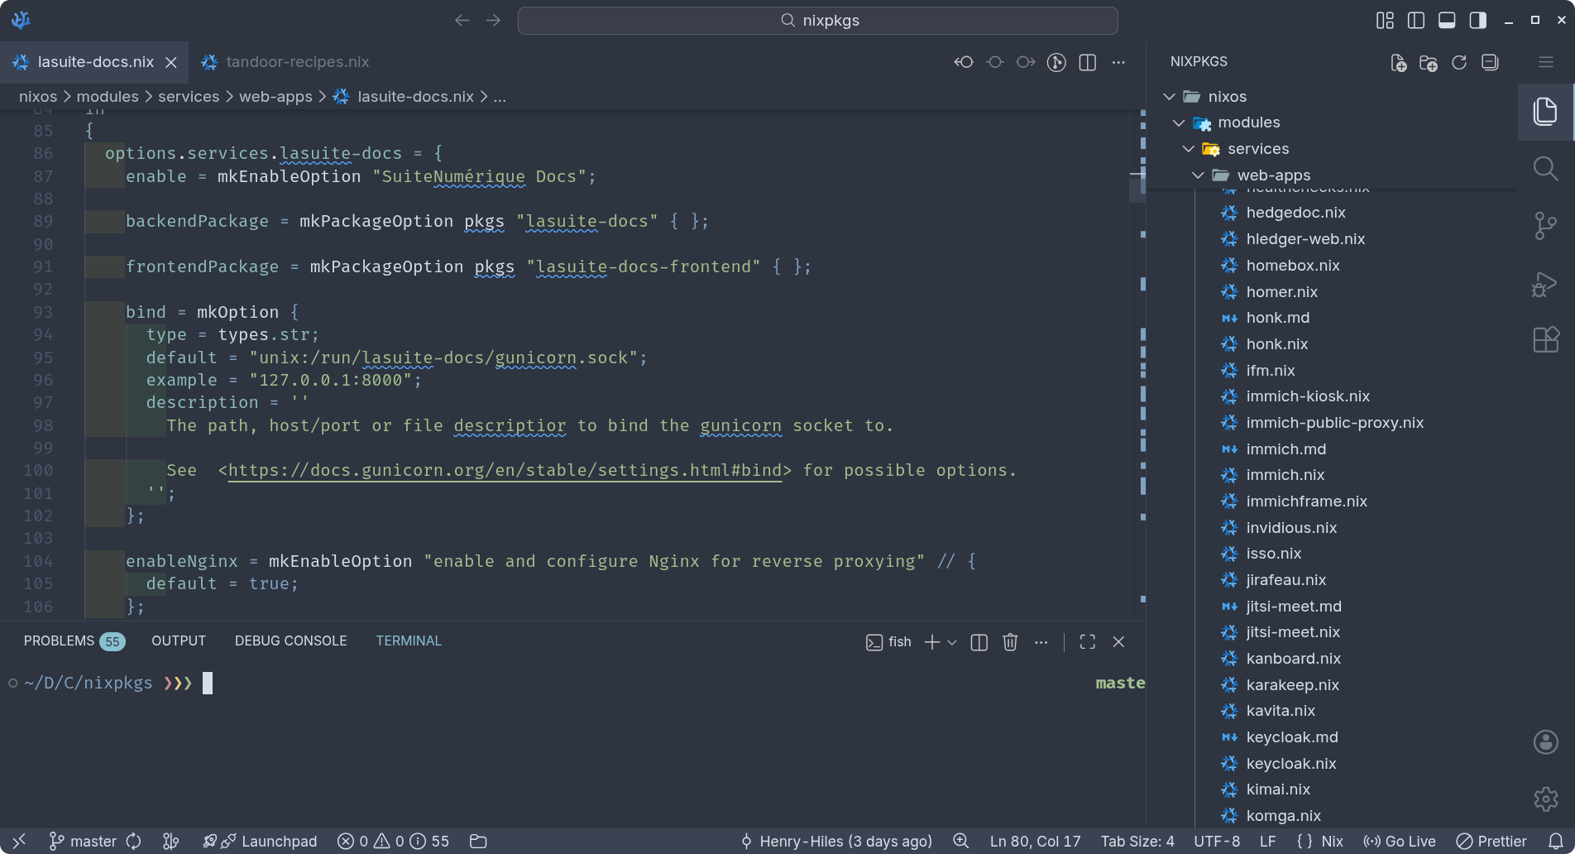Collapse the services tree item

click(1189, 149)
